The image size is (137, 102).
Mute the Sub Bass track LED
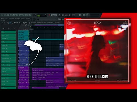pyautogui.click(x=29, y=34)
